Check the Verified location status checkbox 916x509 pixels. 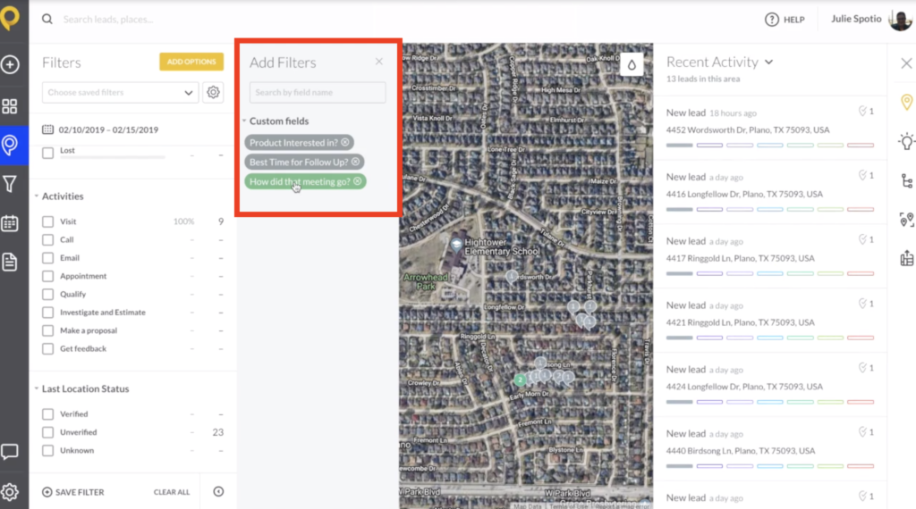tap(48, 414)
